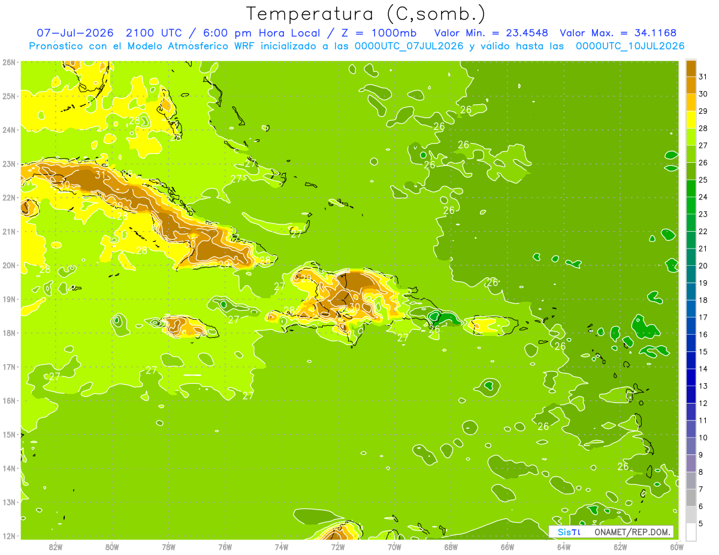Viewport: 719px width, 555px height.
Task: Click the '20N' latitude axis label
Action: click(8, 265)
